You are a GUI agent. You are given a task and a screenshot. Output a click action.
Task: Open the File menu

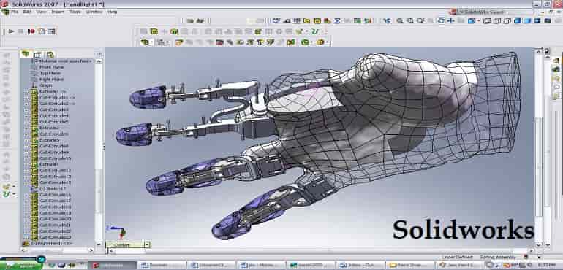tap(15, 12)
